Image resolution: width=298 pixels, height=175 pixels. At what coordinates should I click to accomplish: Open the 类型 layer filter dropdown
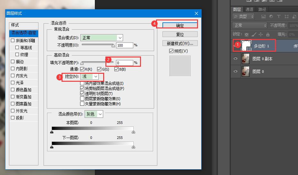pyautogui.click(x=244, y=17)
